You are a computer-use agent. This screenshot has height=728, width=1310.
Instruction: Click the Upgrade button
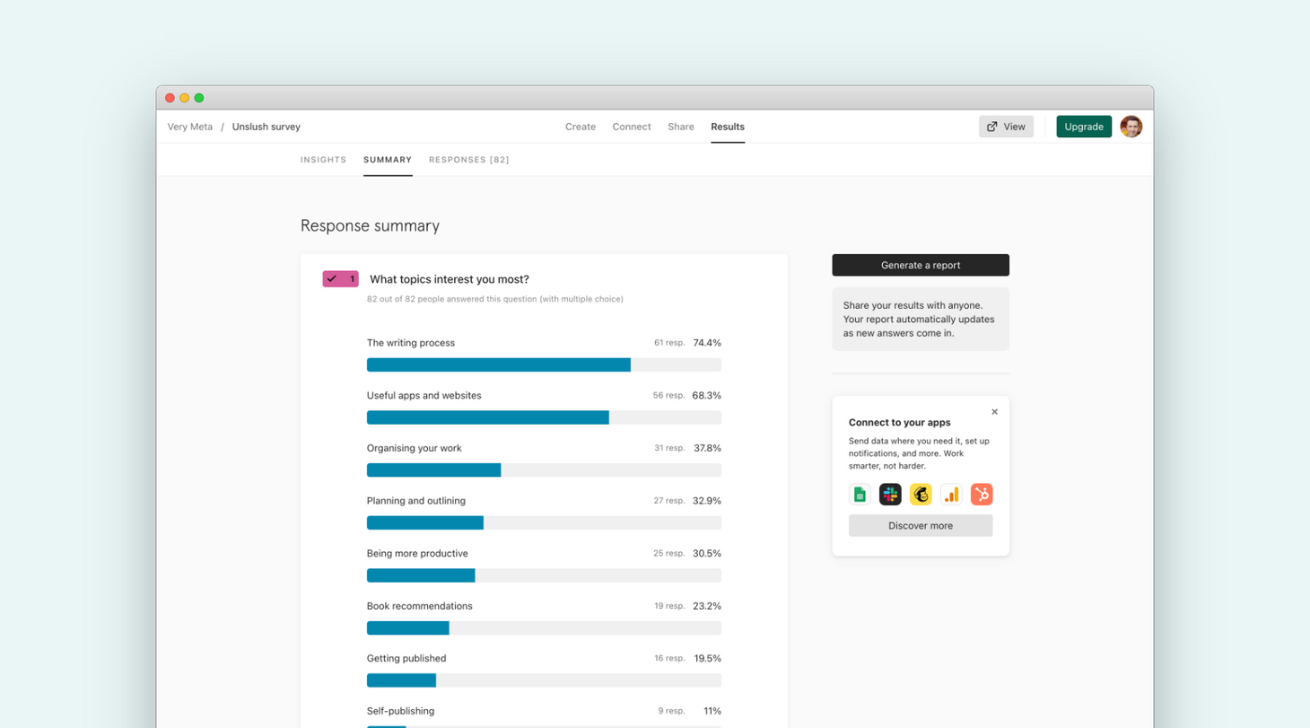click(x=1084, y=127)
